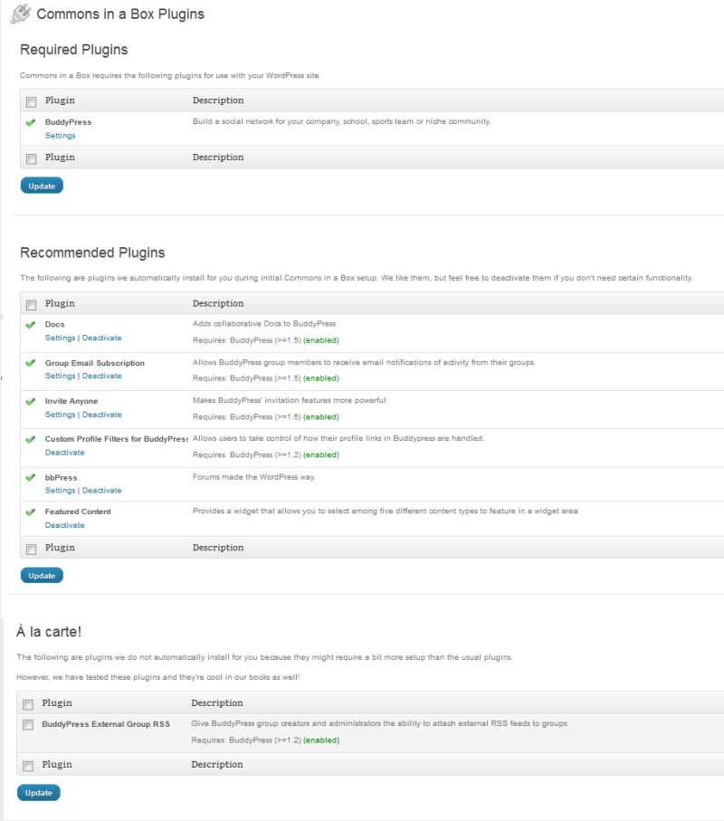Screen dimensions: 724x821
Task: Click the bbPress plugin name
Action: [62, 478]
